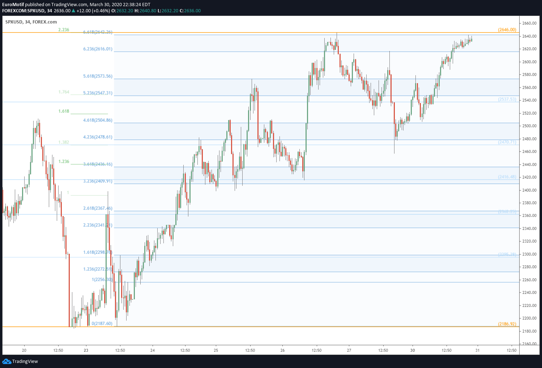Click 2300.00 on the price axis
Image resolution: width=542 pixels, height=368 pixels.
tap(529, 254)
